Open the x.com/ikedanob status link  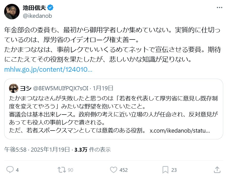pyautogui.click(x=180, y=131)
